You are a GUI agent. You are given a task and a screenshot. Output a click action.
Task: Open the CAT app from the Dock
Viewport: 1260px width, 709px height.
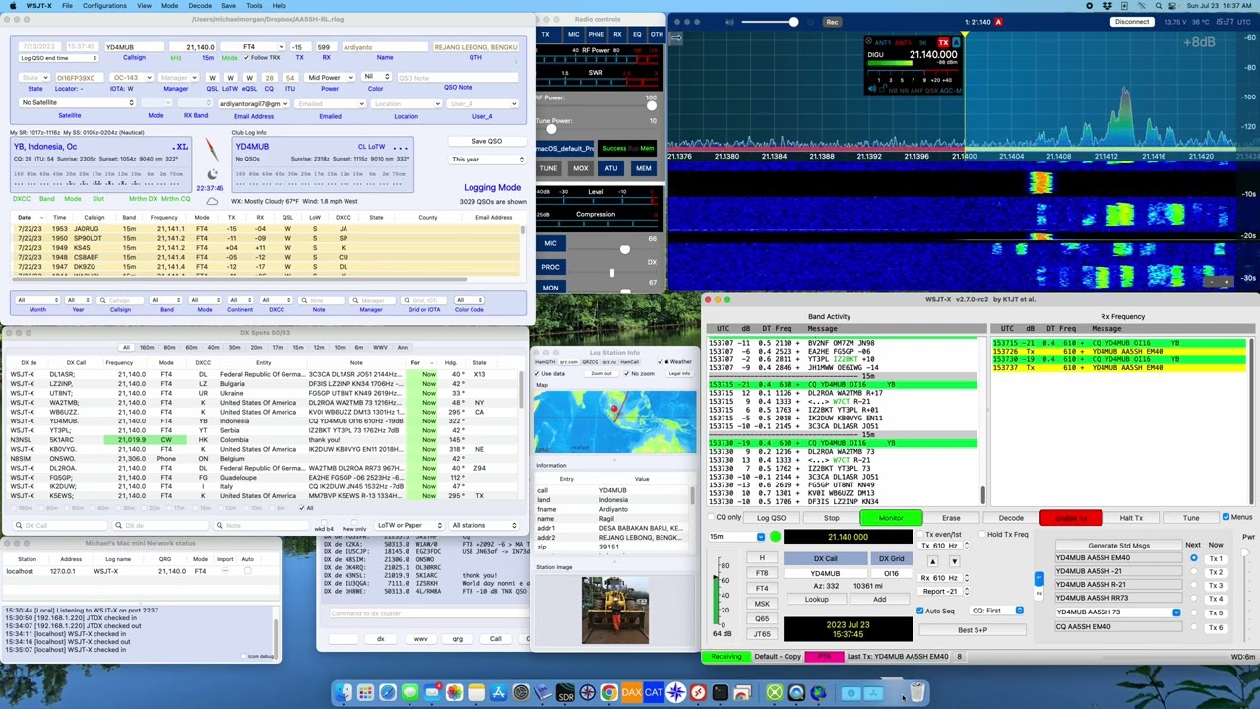[x=654, y=693]
